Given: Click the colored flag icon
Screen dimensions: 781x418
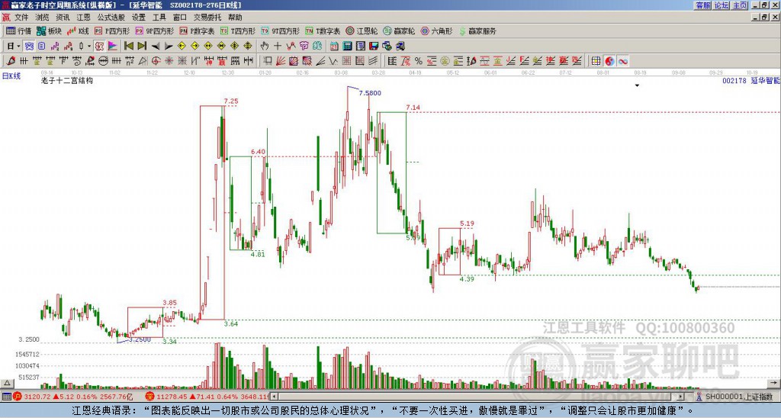Looking at the screenshot, I should point(113,47).
